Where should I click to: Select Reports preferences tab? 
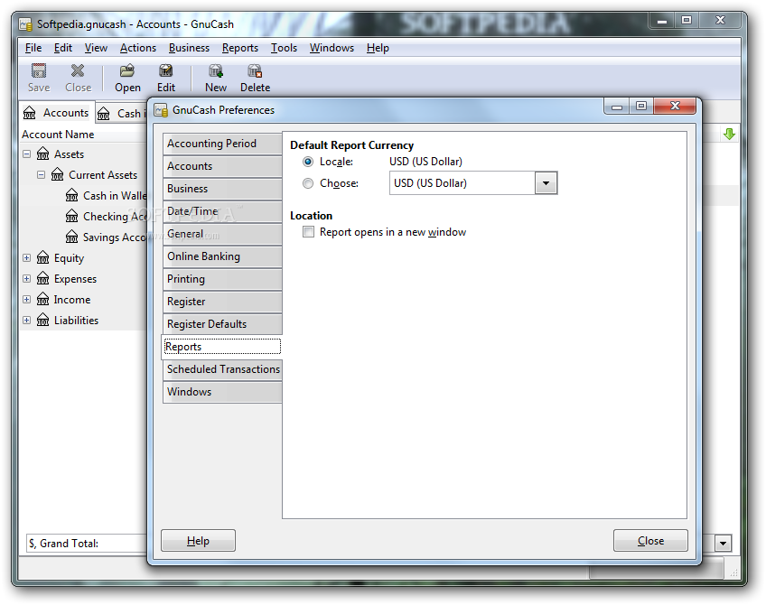pos(222,347)
